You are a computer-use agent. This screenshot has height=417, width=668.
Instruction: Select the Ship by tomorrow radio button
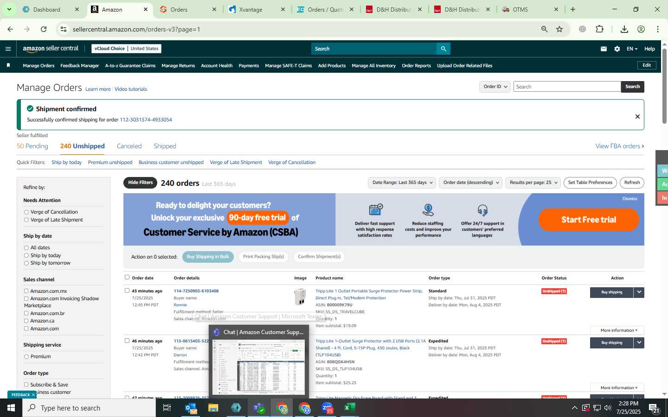coord(26,263)
